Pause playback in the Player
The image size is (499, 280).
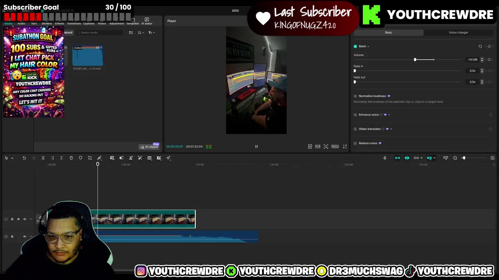pos(256,147)
